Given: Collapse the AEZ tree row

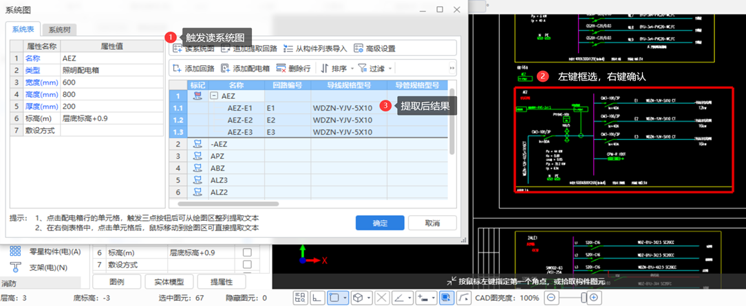Looking at the screenshot, I should point(214,97).
